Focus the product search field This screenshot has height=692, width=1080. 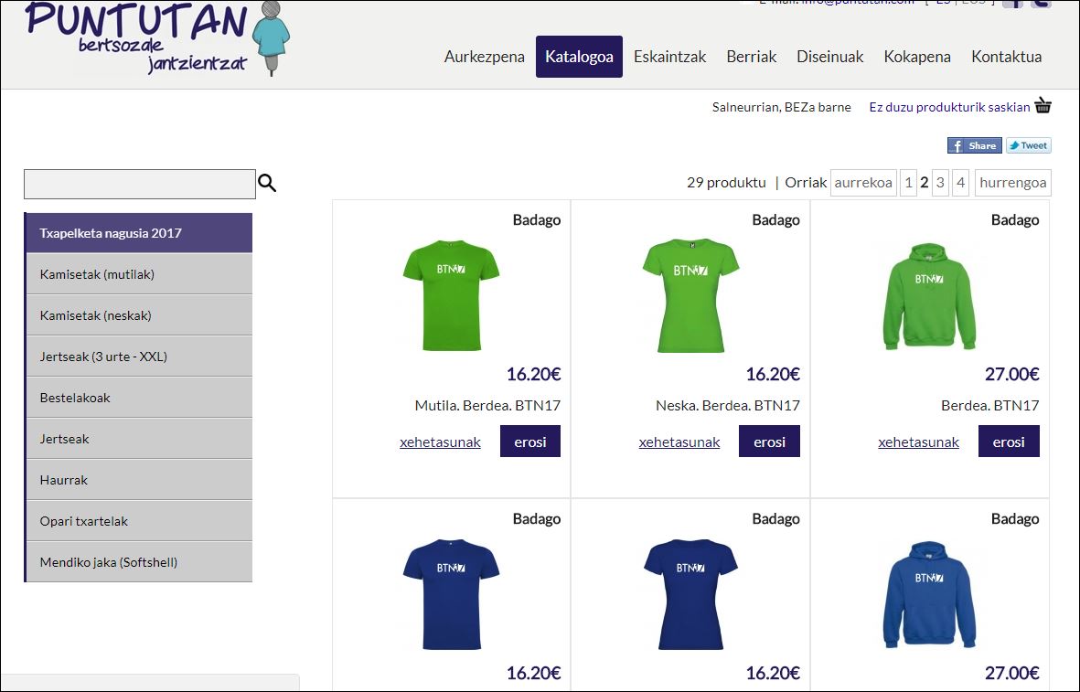[140, 184]
